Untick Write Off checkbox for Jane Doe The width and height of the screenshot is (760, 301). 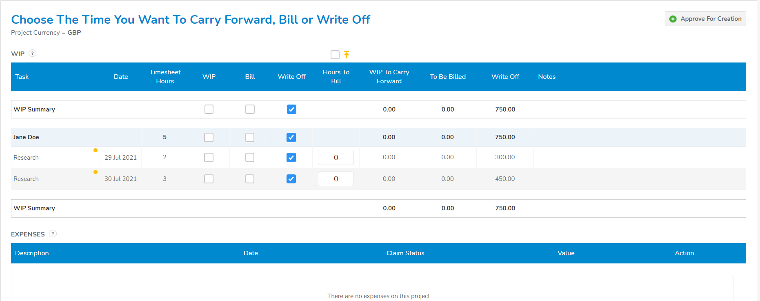[291, 137]
